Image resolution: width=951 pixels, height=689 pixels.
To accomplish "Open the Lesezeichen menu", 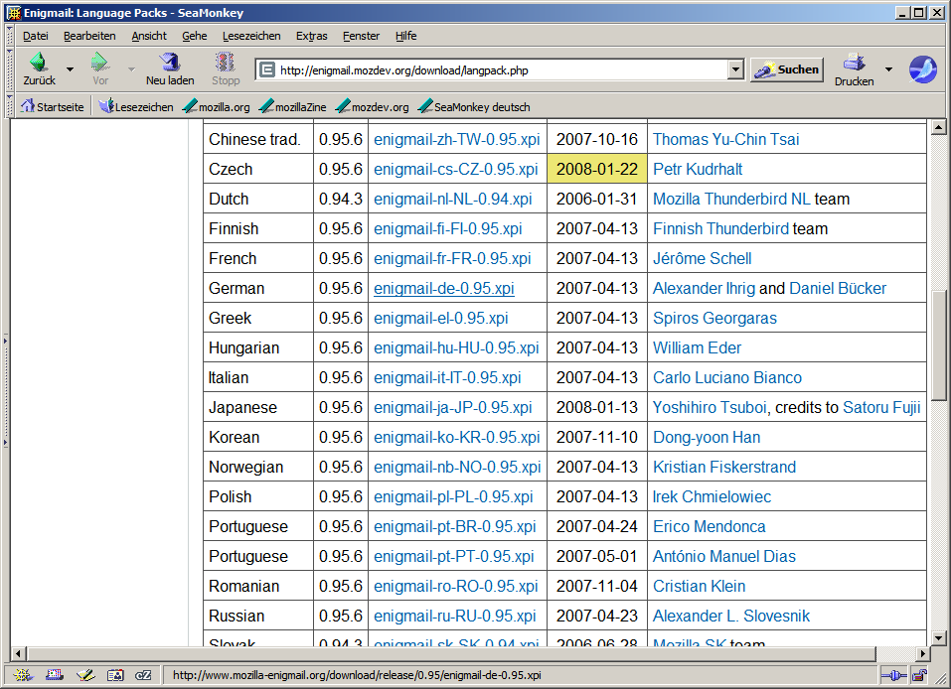I will (x=251, y=36).
